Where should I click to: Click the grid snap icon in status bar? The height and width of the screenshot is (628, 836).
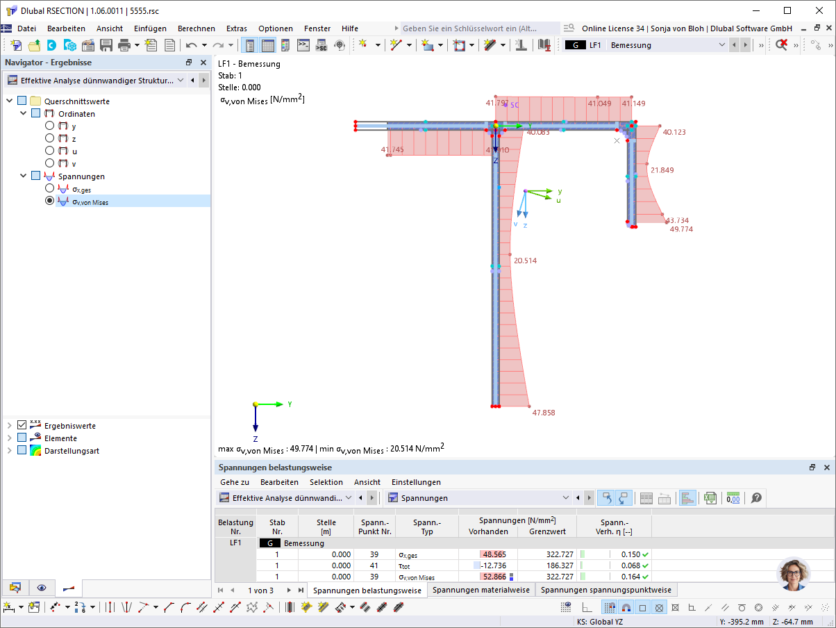(x=608, y=607)
